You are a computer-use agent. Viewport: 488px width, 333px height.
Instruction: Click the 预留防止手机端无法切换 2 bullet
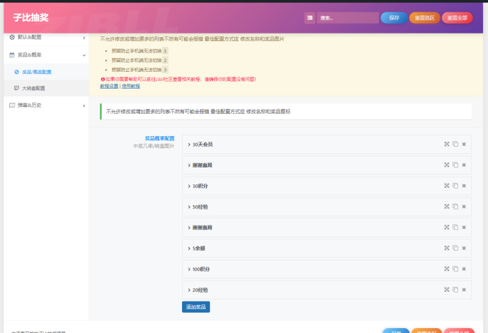pyautogui.click(x=139, y=60)
